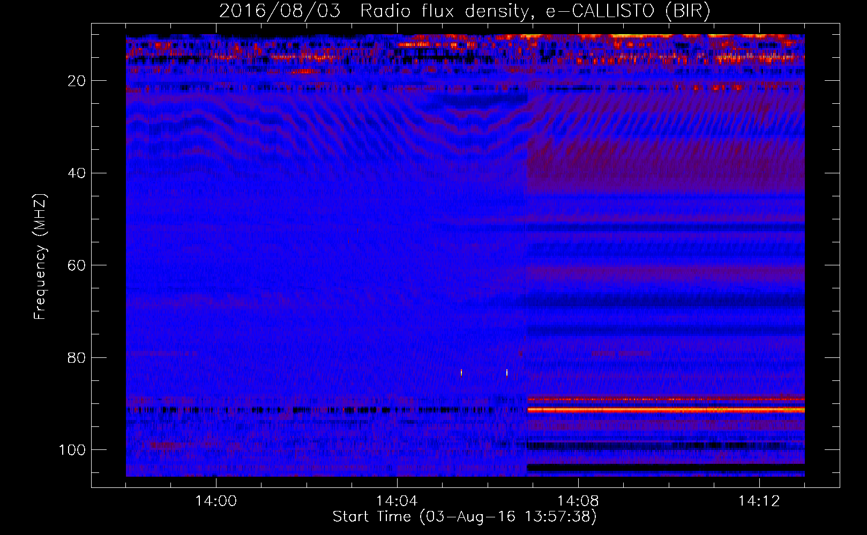The image size is (867, 535).
Task: Click the "100" frequency tick label
Action: point(72,450)
